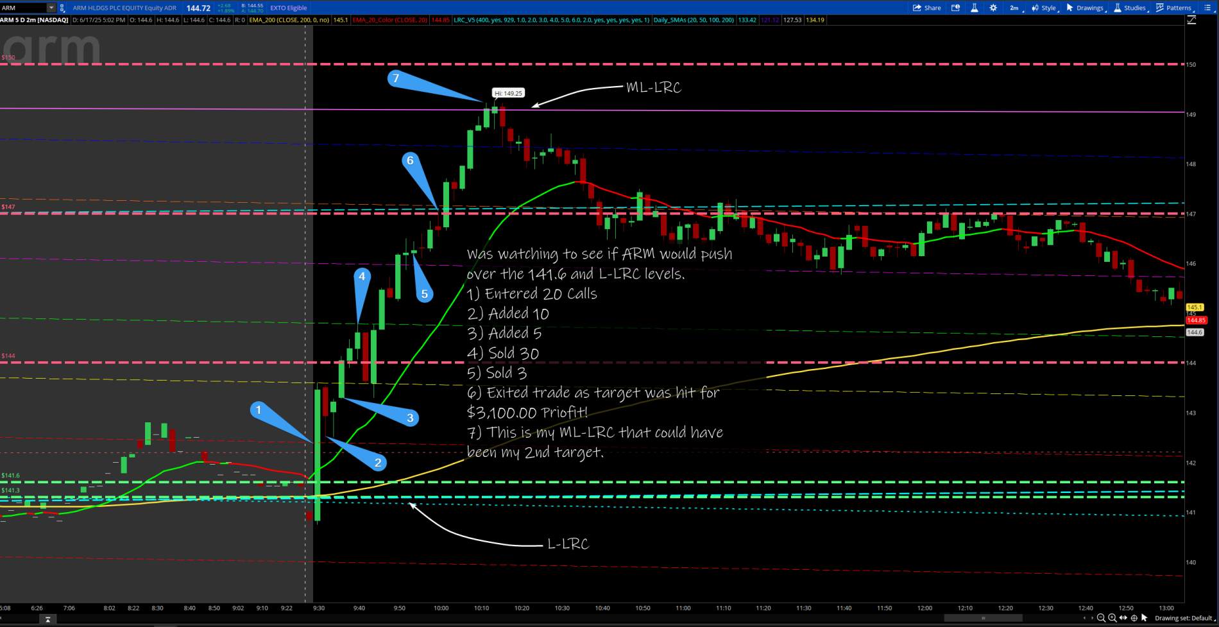Click the ARM 5 D 2m [NASDAQ] label

tap(34, 20)
